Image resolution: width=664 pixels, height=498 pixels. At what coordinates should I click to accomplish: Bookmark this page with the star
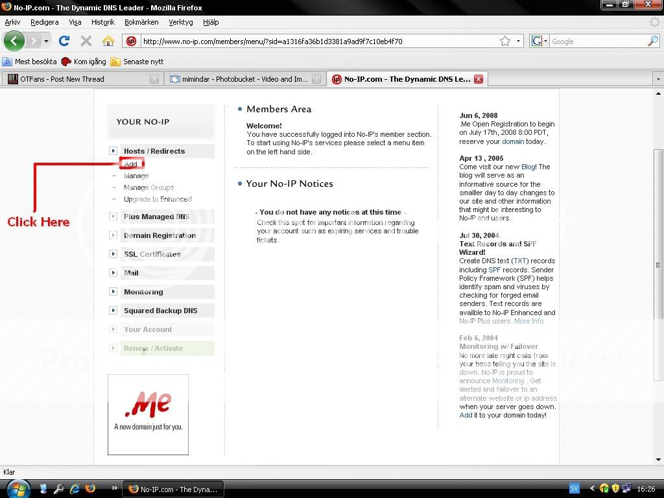504,41
